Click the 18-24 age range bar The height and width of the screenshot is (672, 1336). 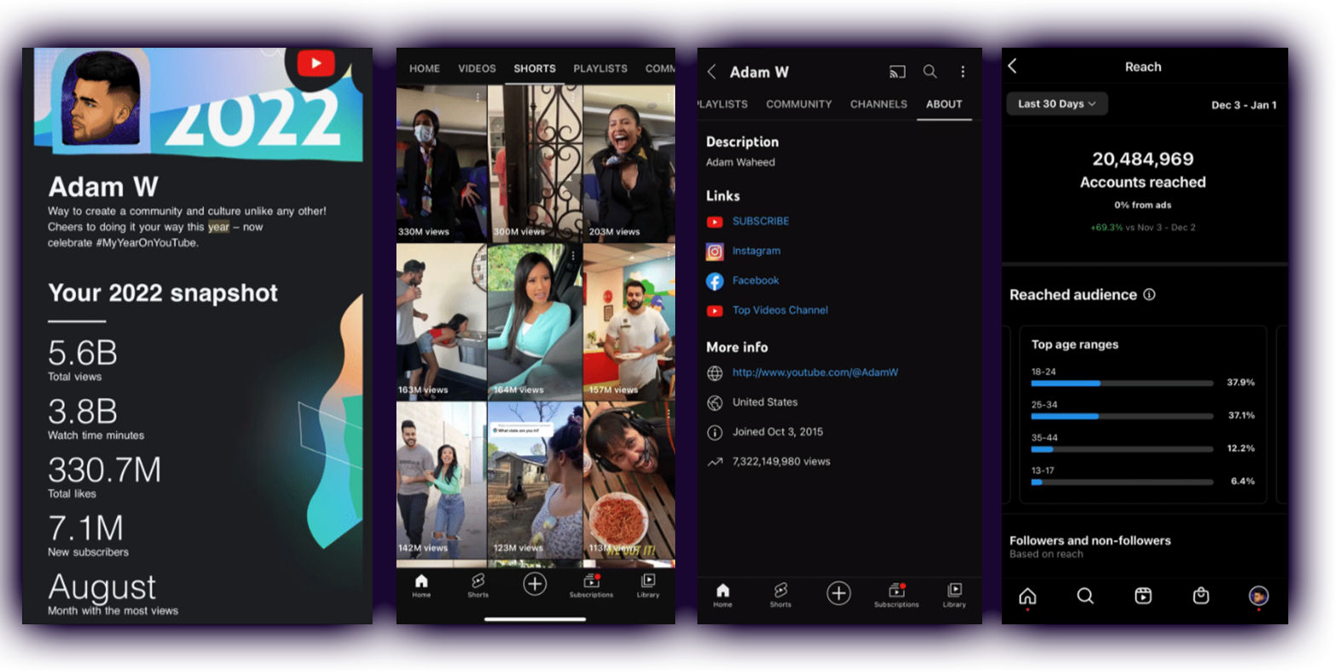(1121, 383)
